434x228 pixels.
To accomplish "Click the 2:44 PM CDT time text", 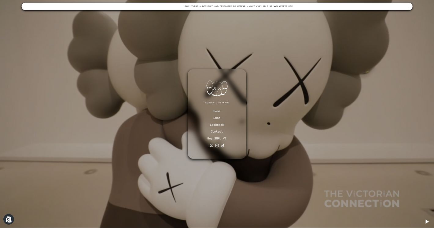I will pos(223,103).
